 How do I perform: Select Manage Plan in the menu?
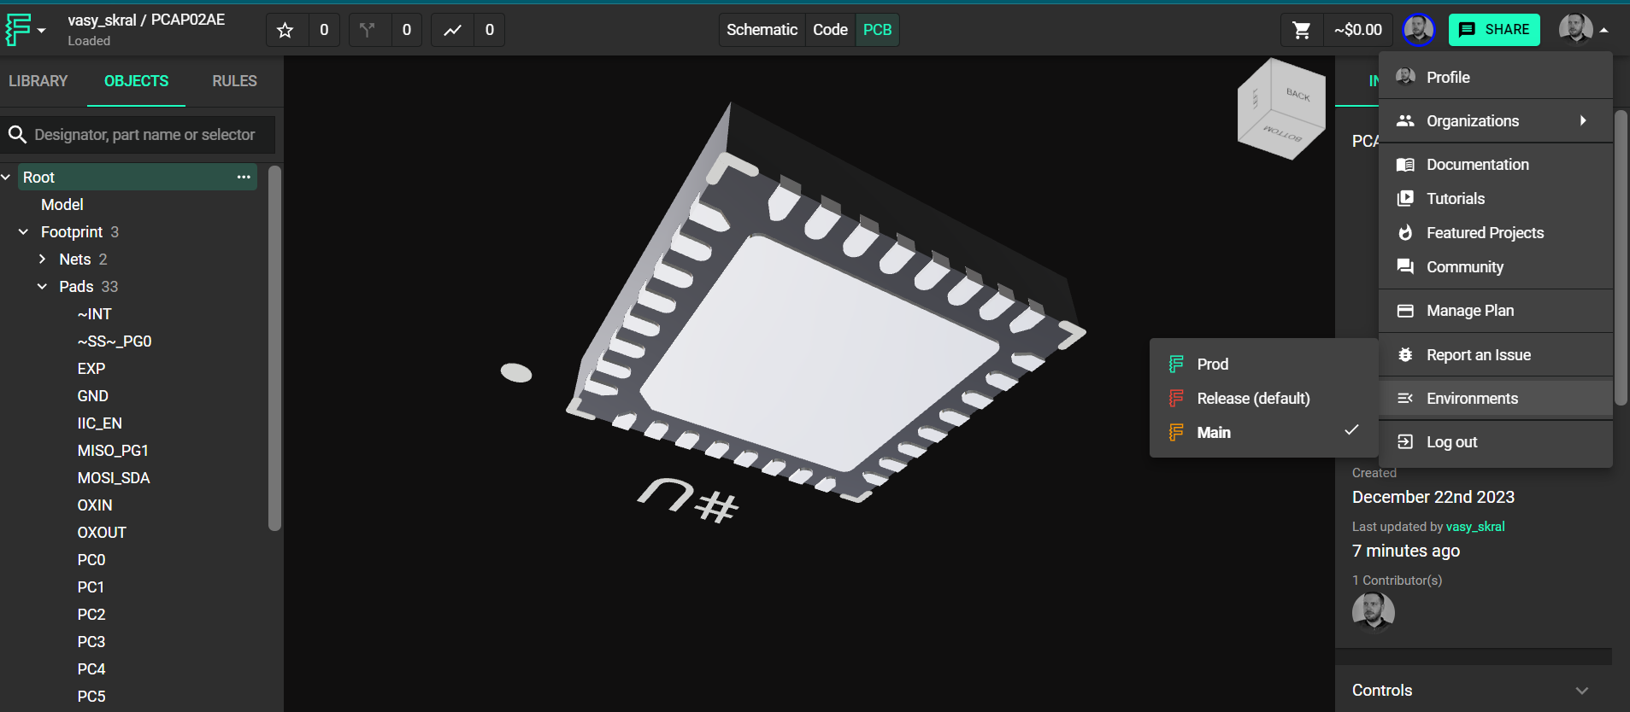click(1496, 310)
